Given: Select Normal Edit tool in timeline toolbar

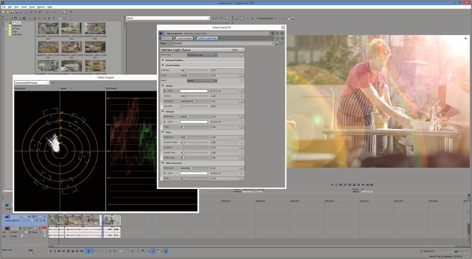Looking at the screenshot, I should tap(88, 251).
